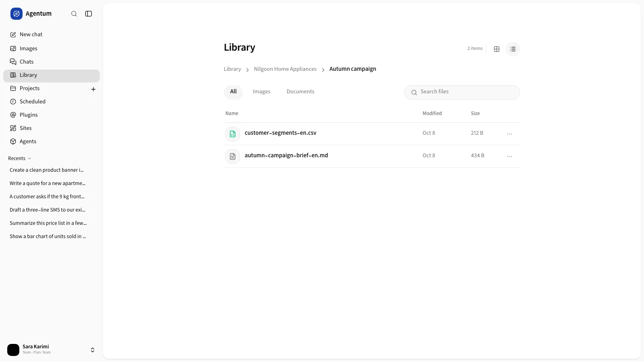Open Agents in the sidebar
The height and width of the screenshot is (362, 644).
pos(52,142)
